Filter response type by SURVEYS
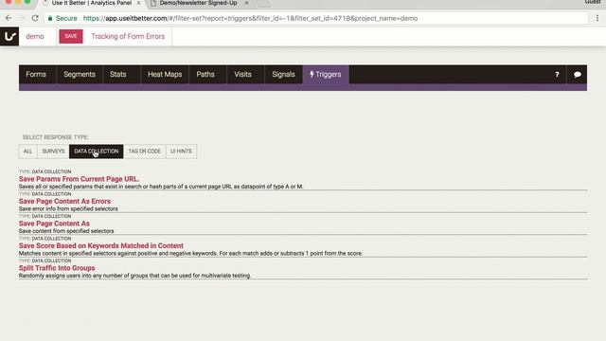This screenshot has width=606, height=341. [53, 152]
